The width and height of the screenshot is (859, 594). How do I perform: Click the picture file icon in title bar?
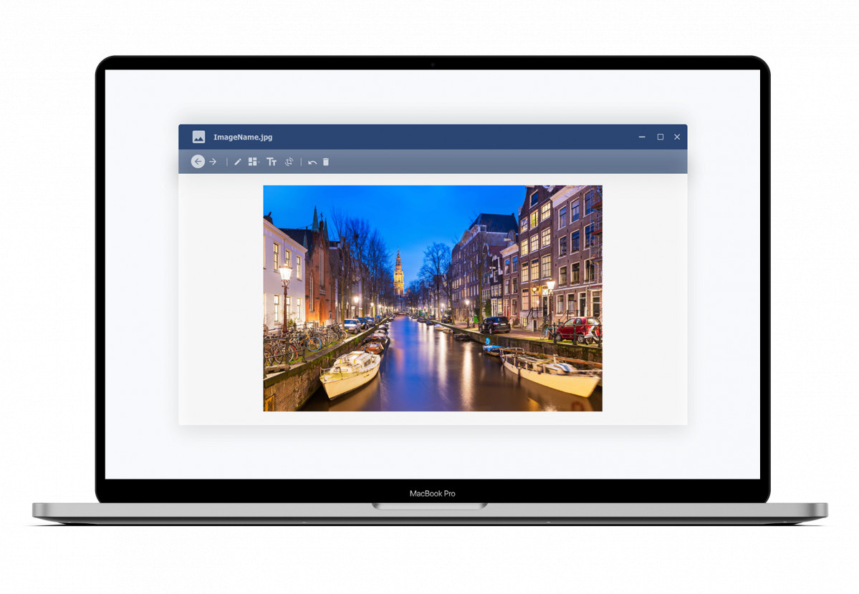coord(198,137)
